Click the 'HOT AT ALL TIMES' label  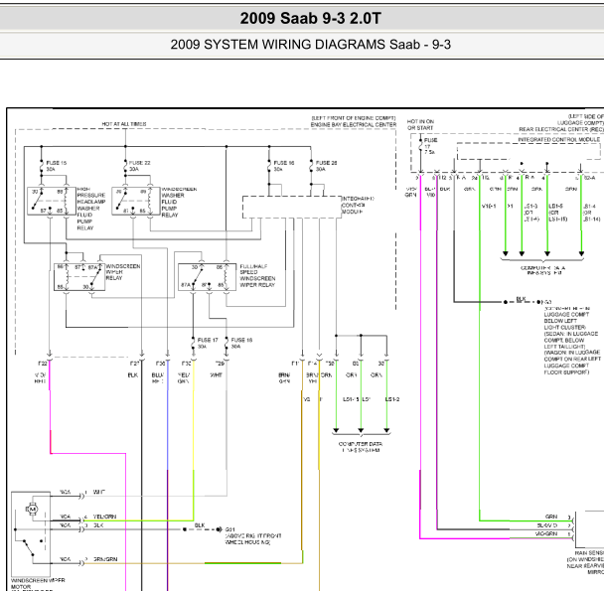(x=124, y=124)
